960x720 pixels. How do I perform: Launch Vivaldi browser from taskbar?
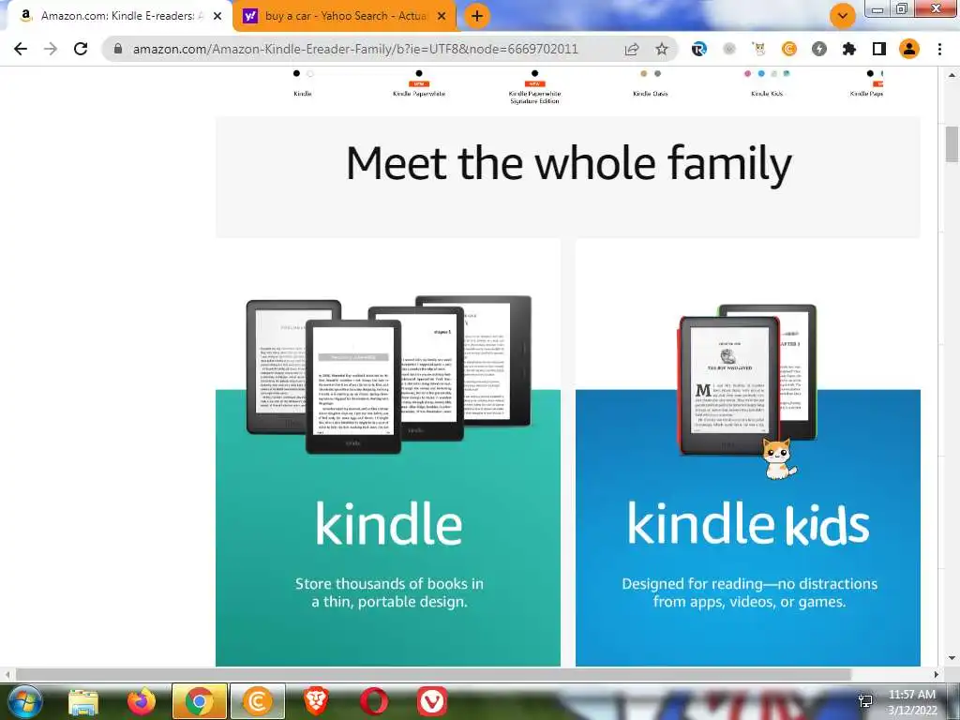[x=431, y=701]
